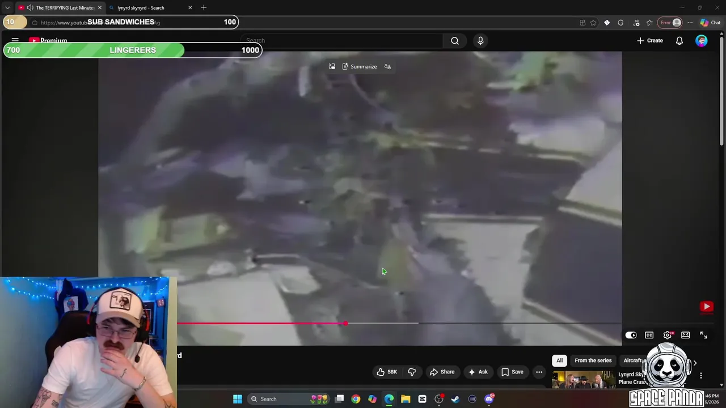Go to YouTube Premium home logo
The image size is (726, 408).
click(48, 40)
